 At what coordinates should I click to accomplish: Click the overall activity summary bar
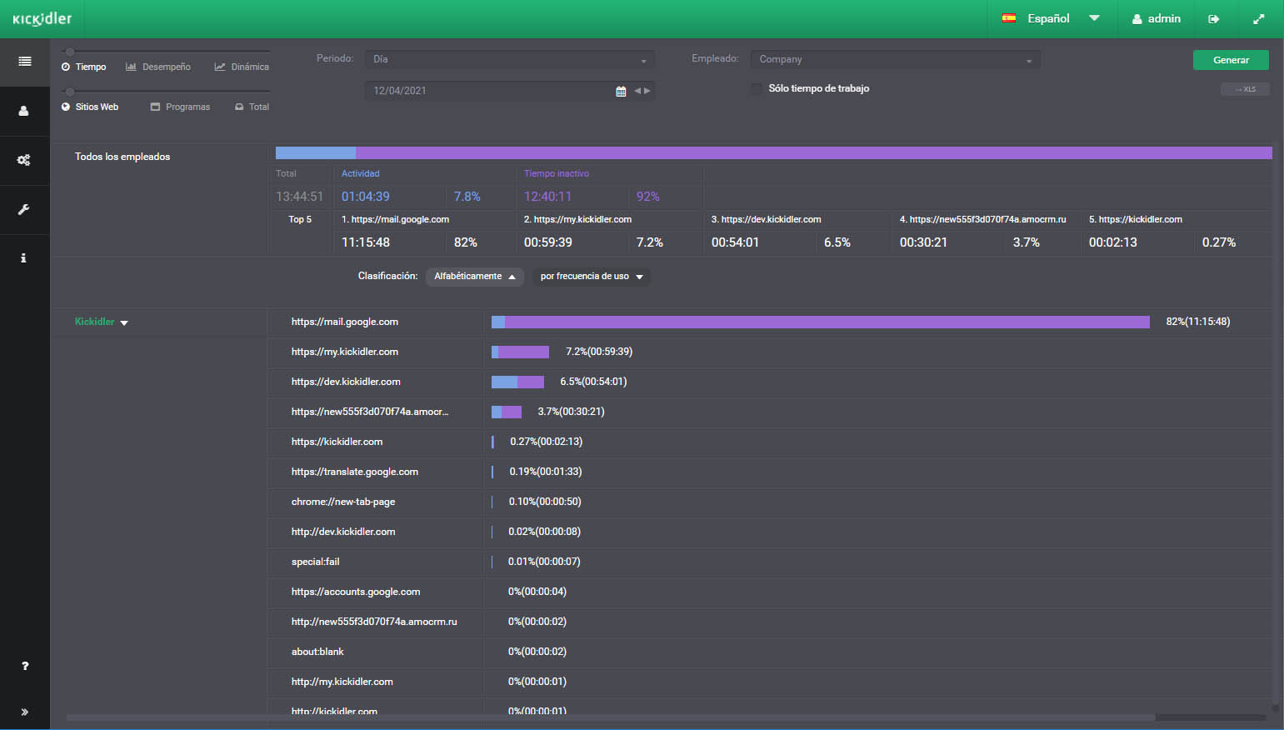coord(774,152)
